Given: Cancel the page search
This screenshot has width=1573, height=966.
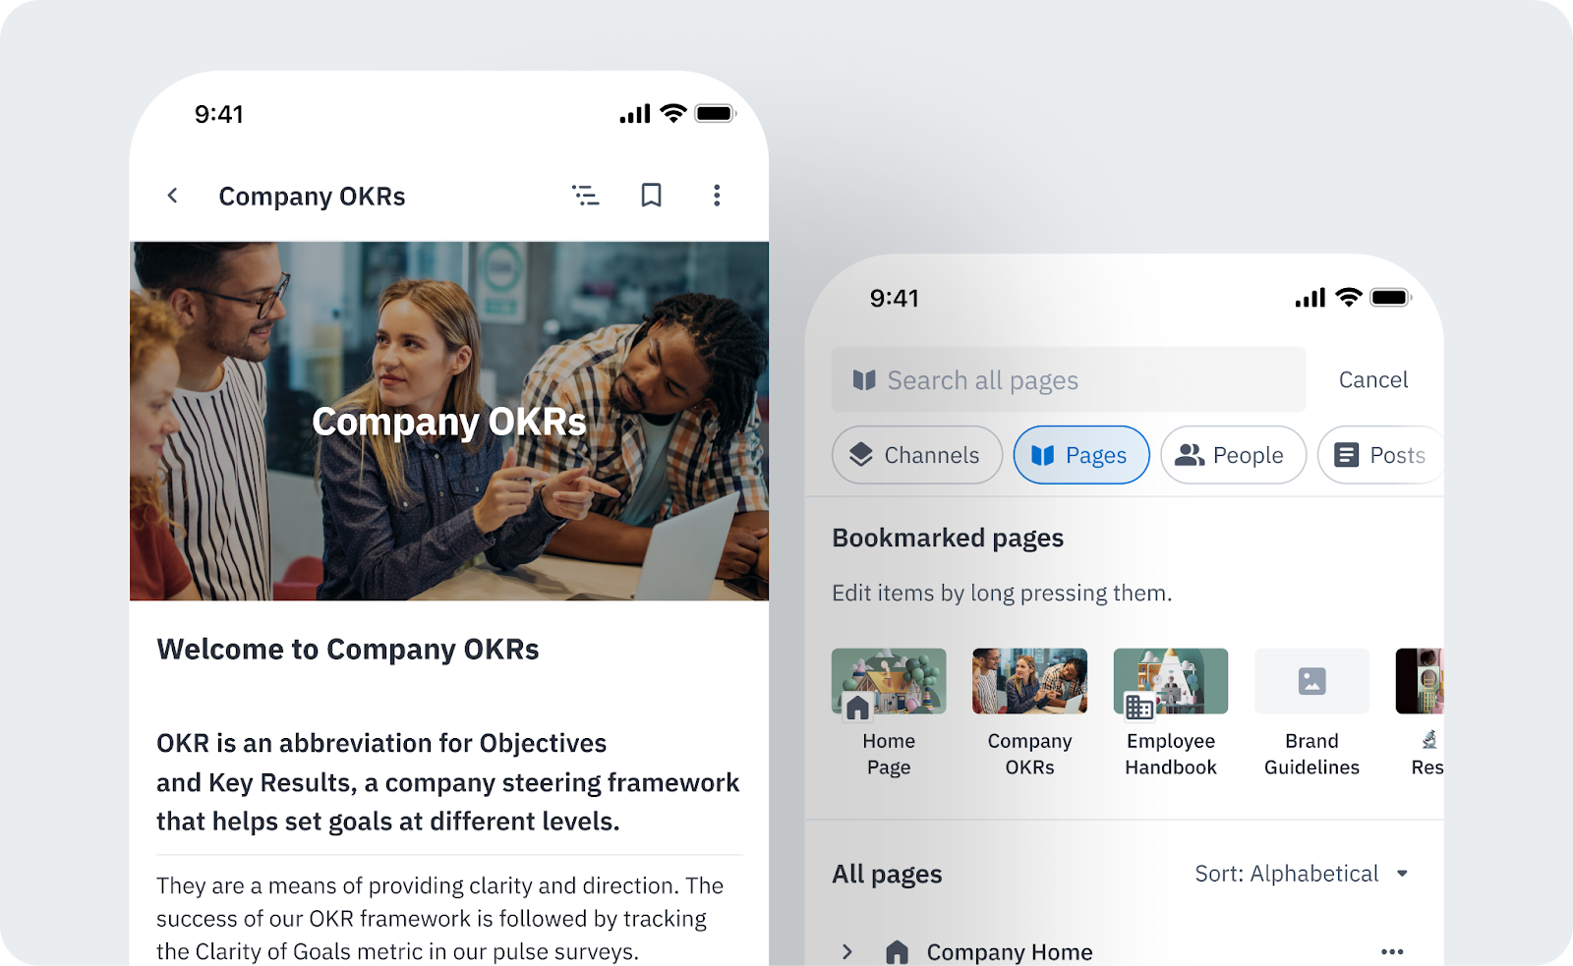Looking at the screenshot, I should click(1373, 379).
